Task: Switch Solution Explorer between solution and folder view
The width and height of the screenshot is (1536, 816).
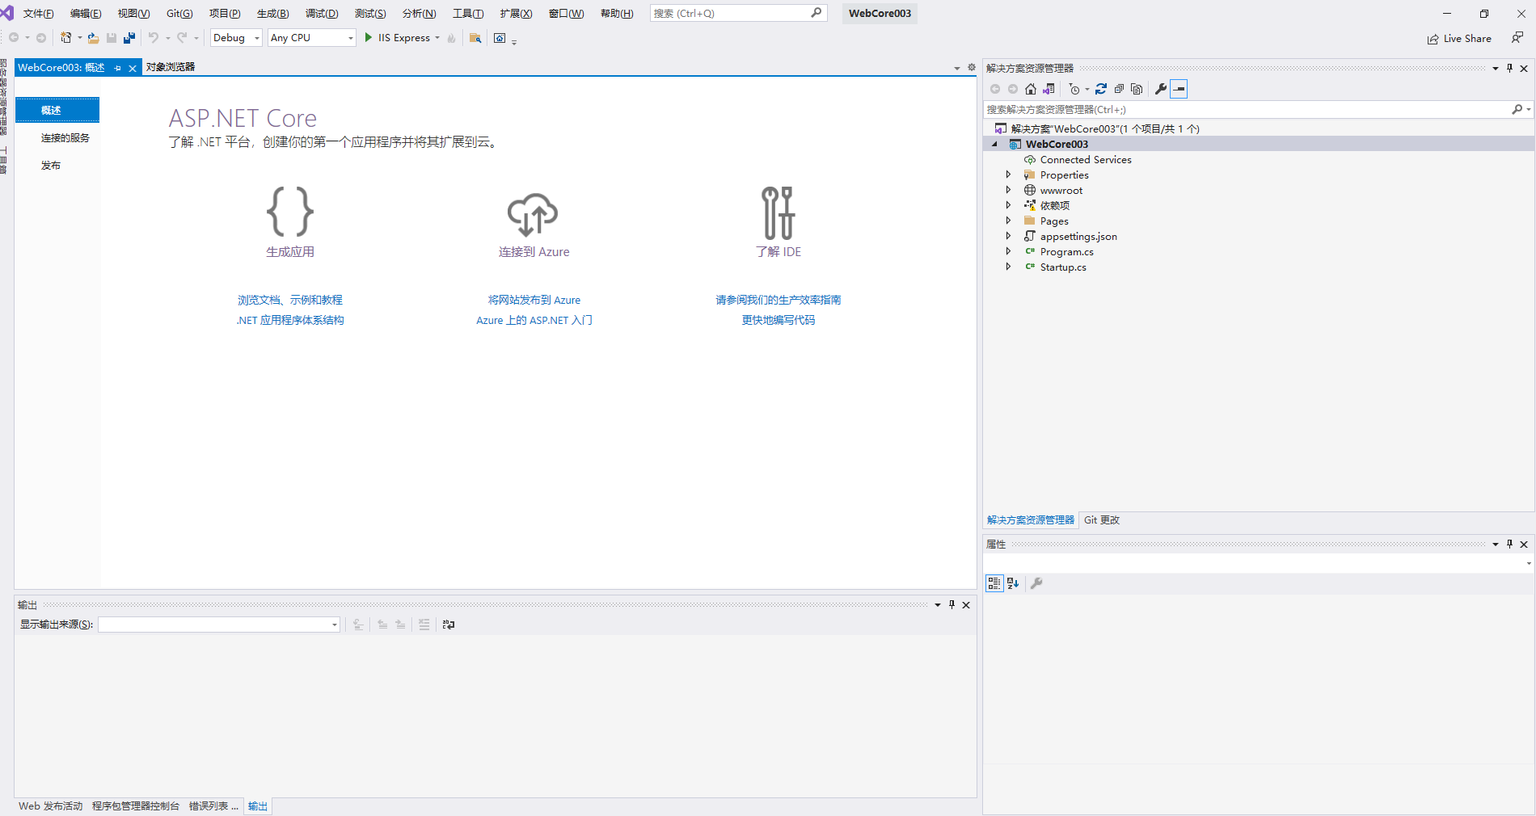Action: pos(1049,89)
